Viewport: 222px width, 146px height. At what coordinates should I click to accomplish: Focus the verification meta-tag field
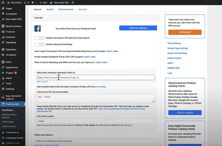[x=95, y=141]
